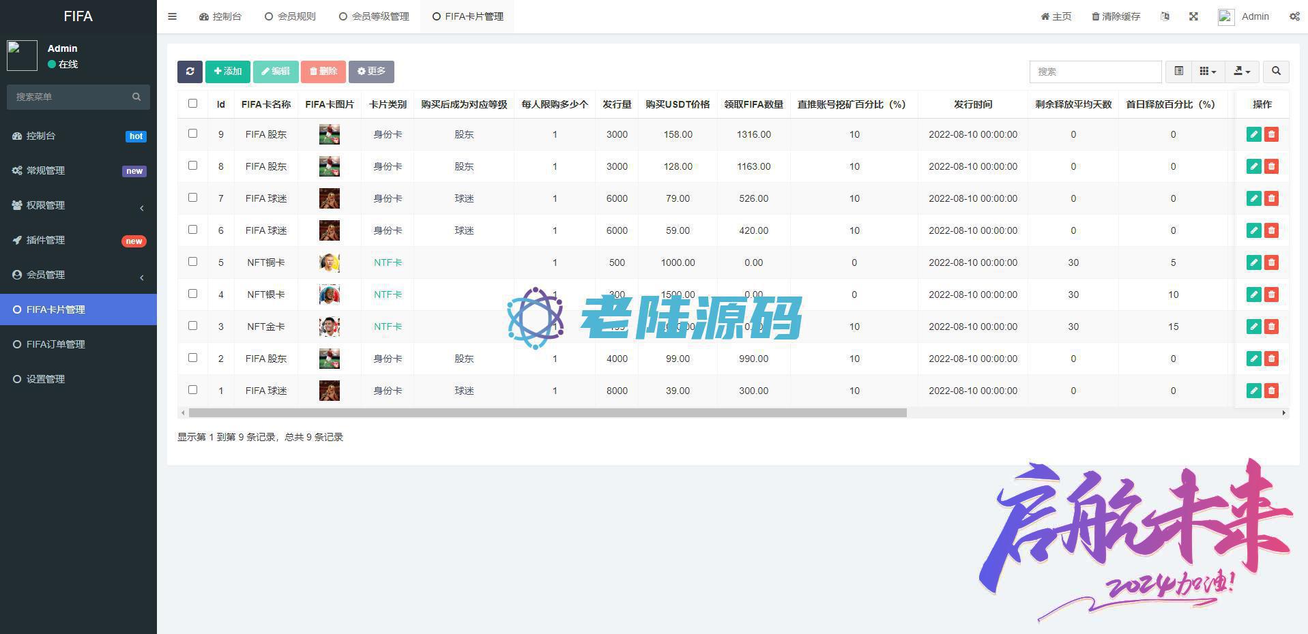Click the fullscreen icon in header
Image resolution: width=1308 pixels, height=634 pixels.
pyautogui.click(x=1193, y=16)
